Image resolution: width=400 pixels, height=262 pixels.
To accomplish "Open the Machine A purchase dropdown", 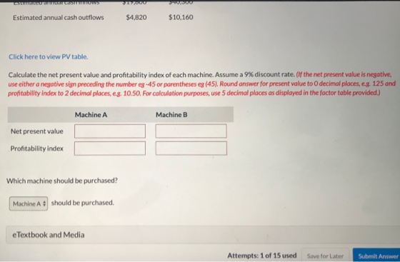I will (x=29, y=203).
